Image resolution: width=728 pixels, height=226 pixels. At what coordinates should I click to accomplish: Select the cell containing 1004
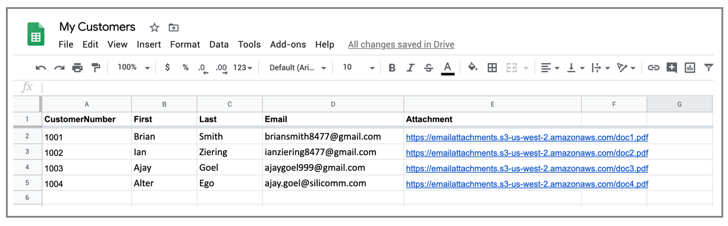(87, 183)
